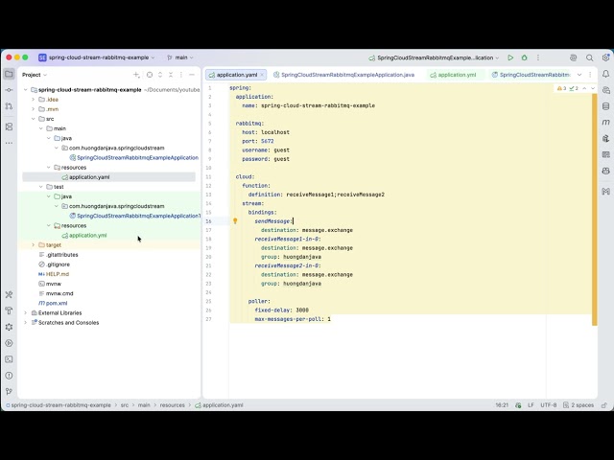
Task: Switch to SpringCloudStreamRabbitmqExampleApplication.java tab
Action: [343, 75]
